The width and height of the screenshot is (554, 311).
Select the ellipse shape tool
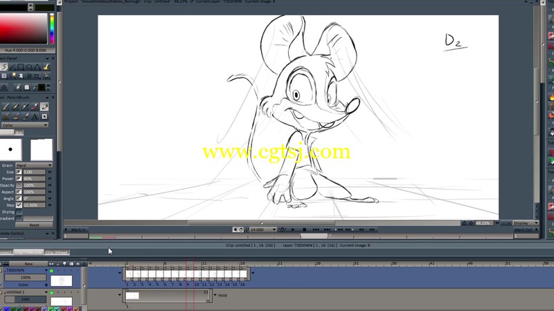click(29, 66)
